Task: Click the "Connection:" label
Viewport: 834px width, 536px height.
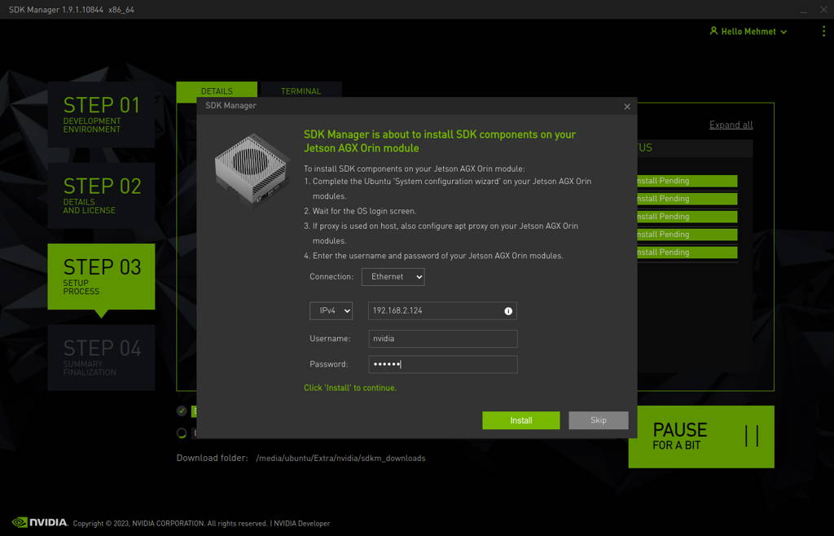Action: [331, 276]
